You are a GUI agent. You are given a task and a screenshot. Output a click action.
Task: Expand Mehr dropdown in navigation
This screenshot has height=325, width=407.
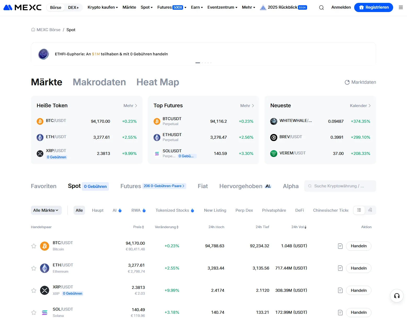pos(248,7)
